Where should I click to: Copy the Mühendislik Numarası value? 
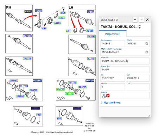147,52
